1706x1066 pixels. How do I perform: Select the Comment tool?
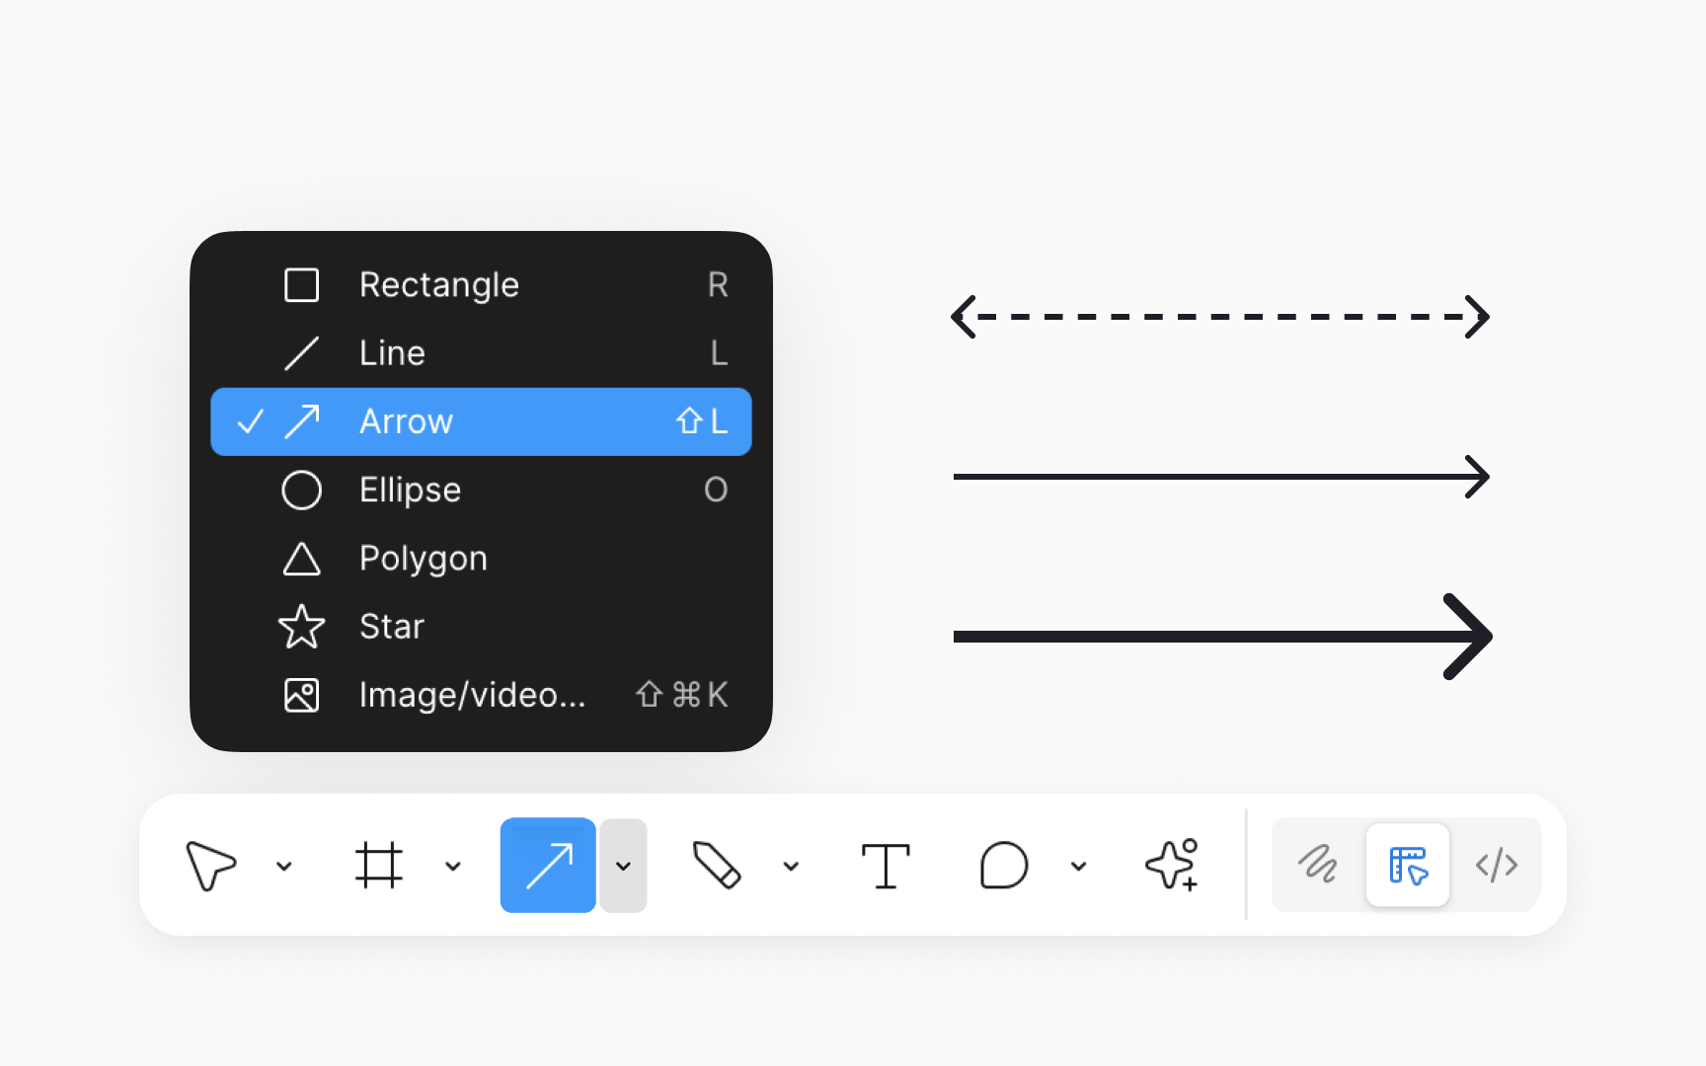(x=1004, y=866)
